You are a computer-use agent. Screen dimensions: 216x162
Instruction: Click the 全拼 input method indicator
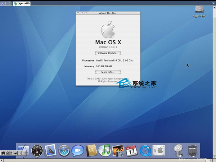(9, 153)
